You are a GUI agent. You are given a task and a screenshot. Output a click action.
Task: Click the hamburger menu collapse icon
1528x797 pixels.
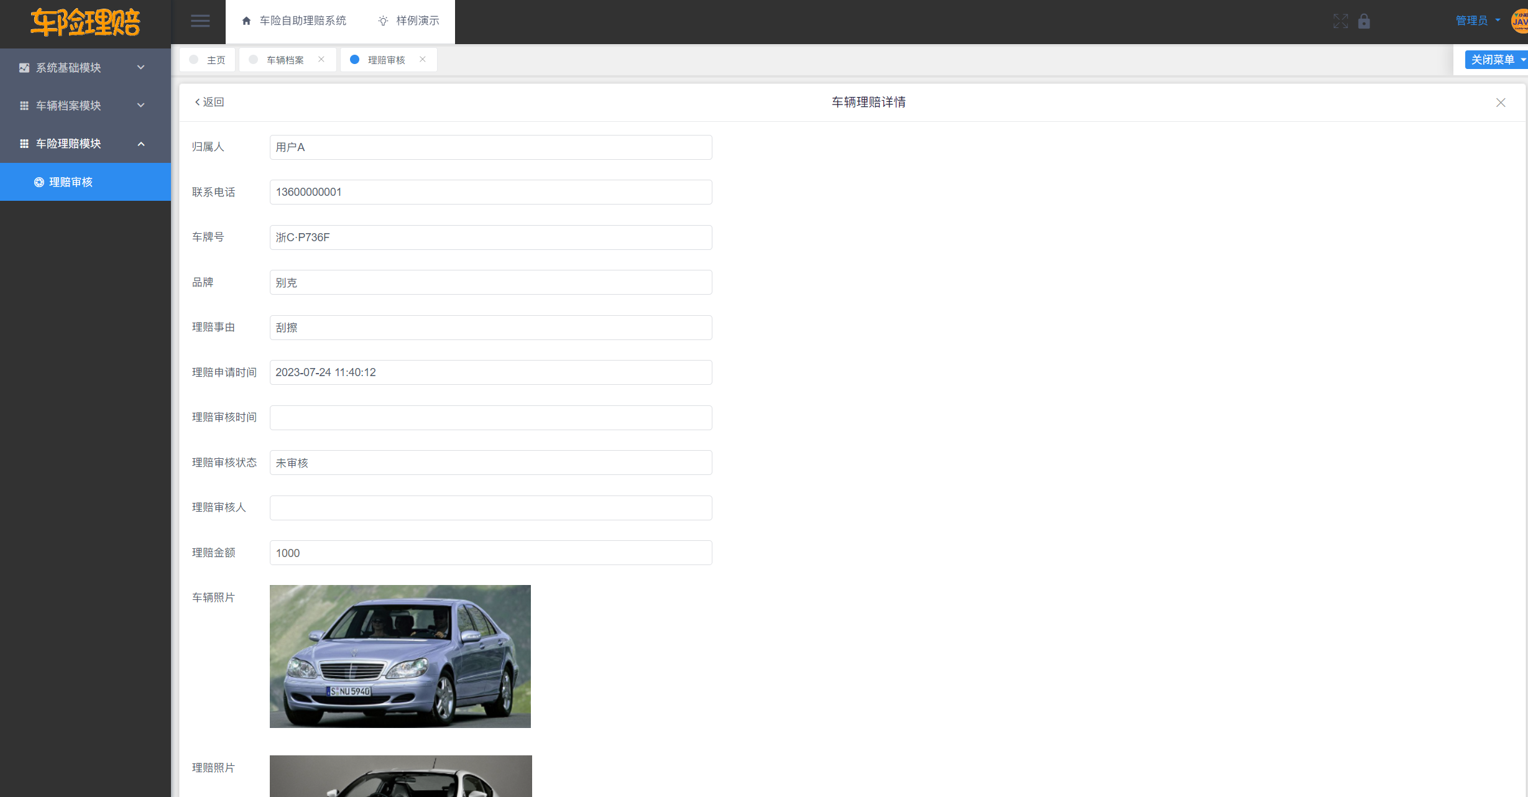[200, 21]
